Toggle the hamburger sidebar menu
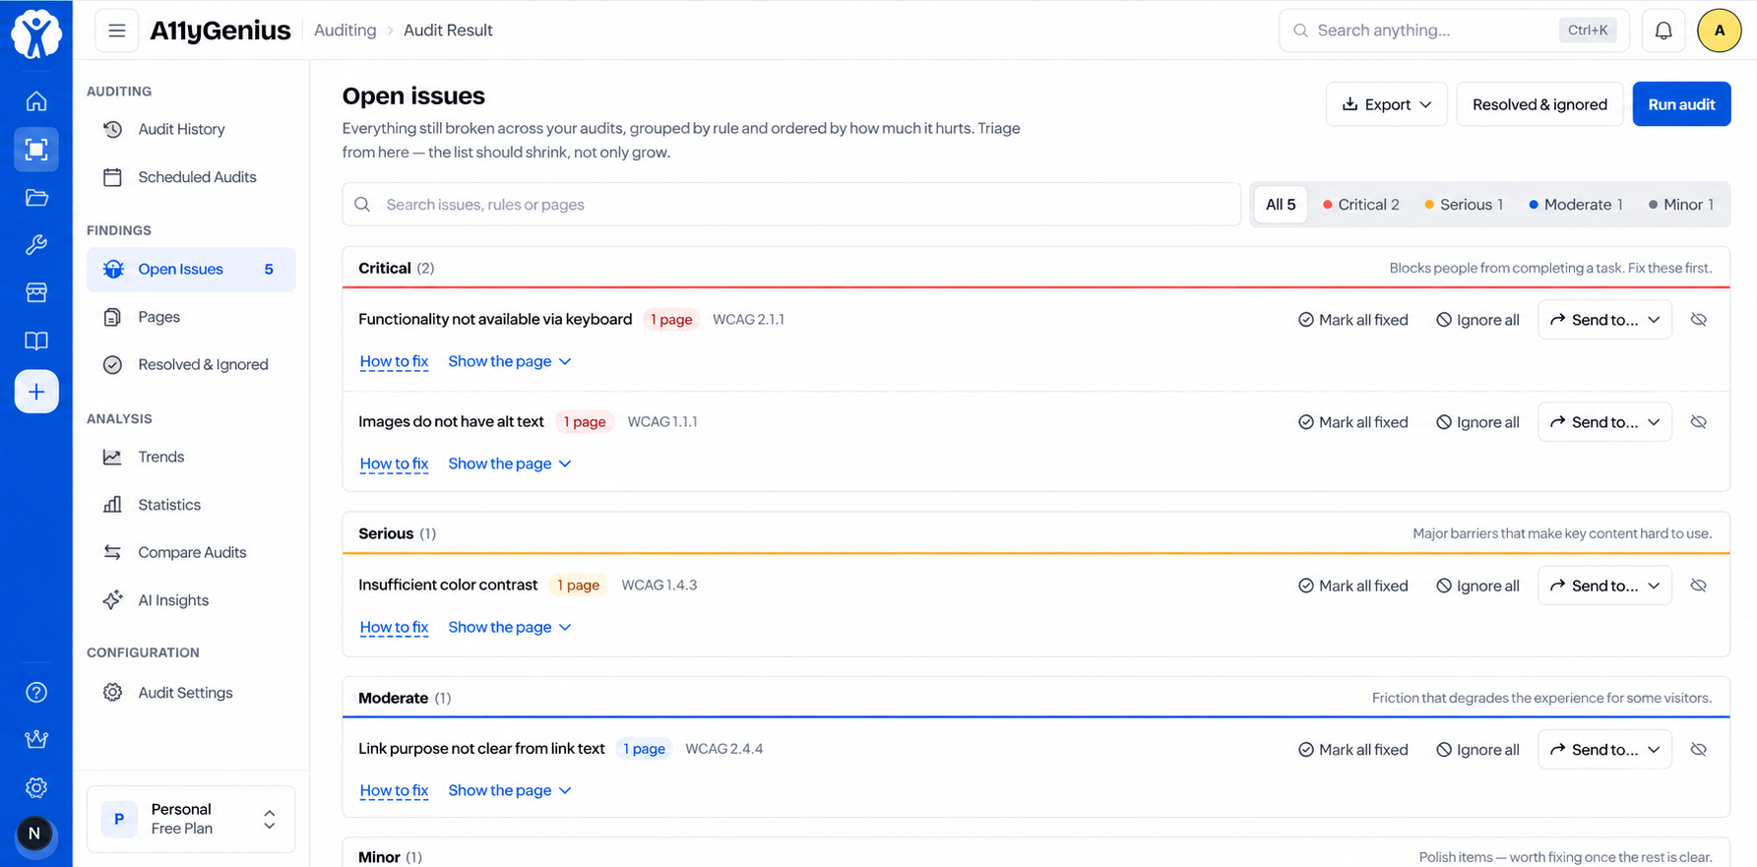 (117, 31)
